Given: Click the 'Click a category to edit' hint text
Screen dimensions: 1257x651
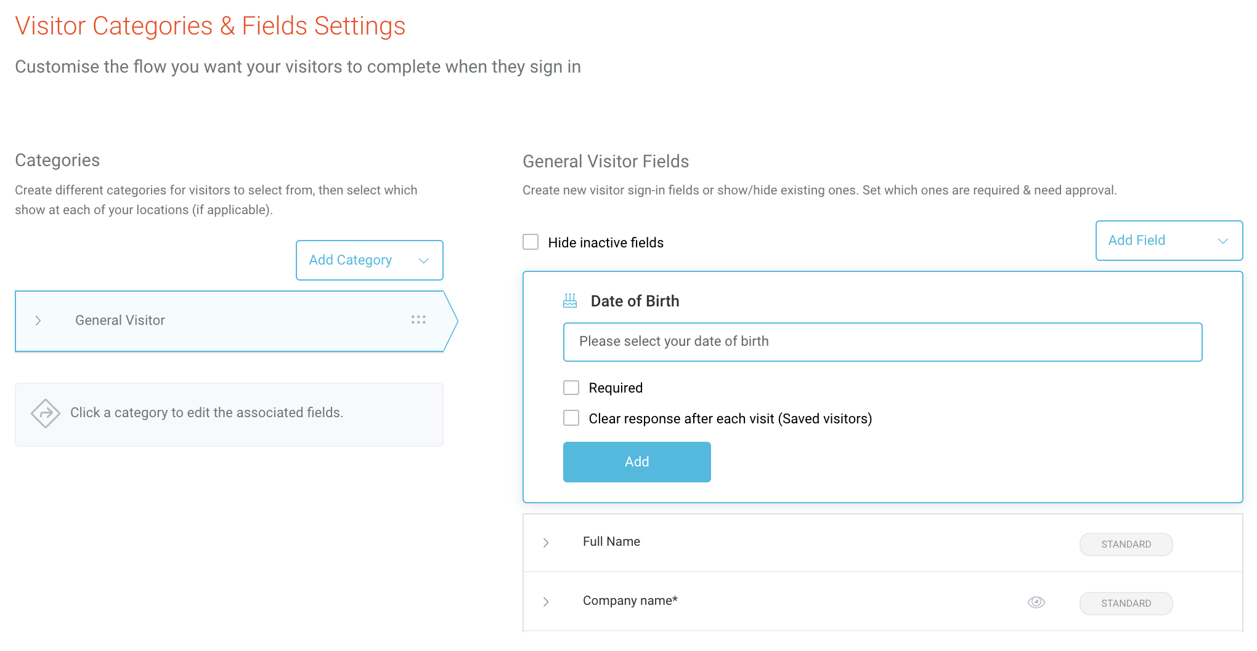Looking at the screenshot, I should [206, 412].
